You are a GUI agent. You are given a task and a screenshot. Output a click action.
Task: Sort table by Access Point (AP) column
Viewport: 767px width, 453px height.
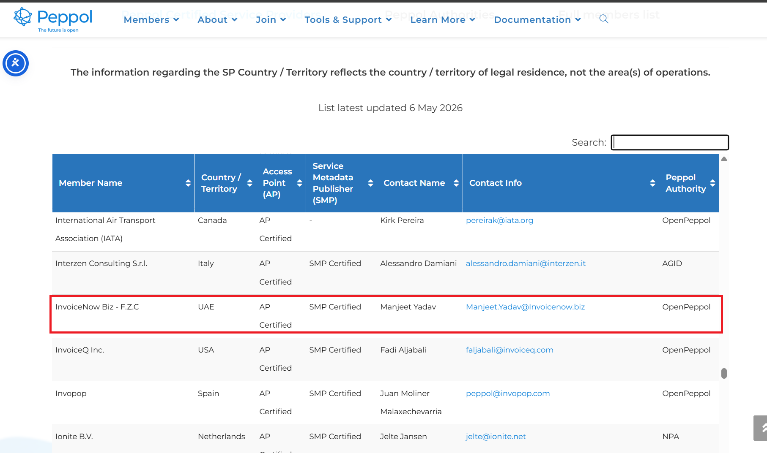point(281,183)
